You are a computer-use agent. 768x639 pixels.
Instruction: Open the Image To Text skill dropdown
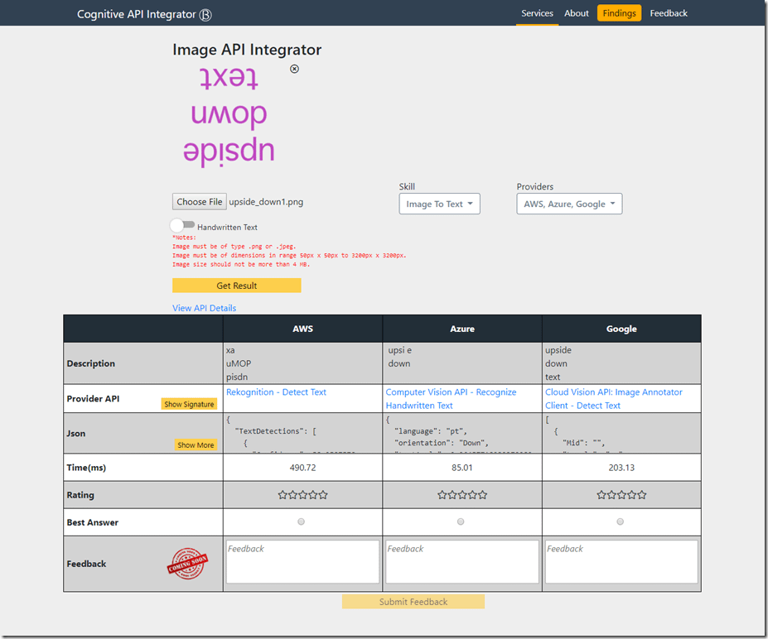[439, 204]
